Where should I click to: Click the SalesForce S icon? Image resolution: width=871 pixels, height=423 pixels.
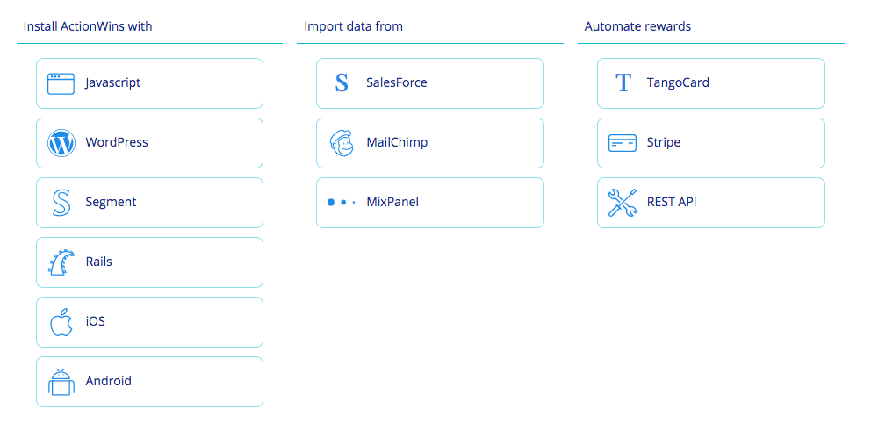(x=342, y=83)
